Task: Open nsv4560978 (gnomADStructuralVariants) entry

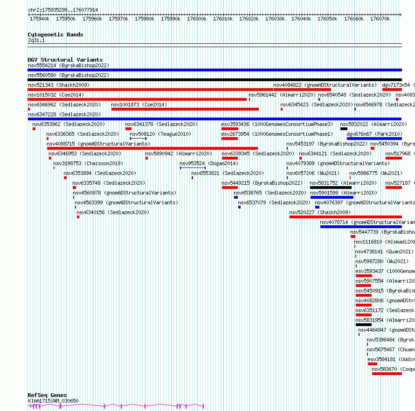Action: [124, 193]
